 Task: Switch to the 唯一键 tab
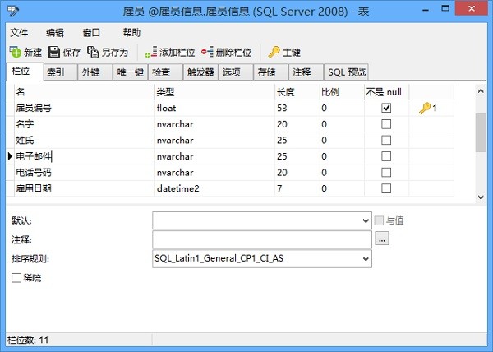tap(130, 72)
